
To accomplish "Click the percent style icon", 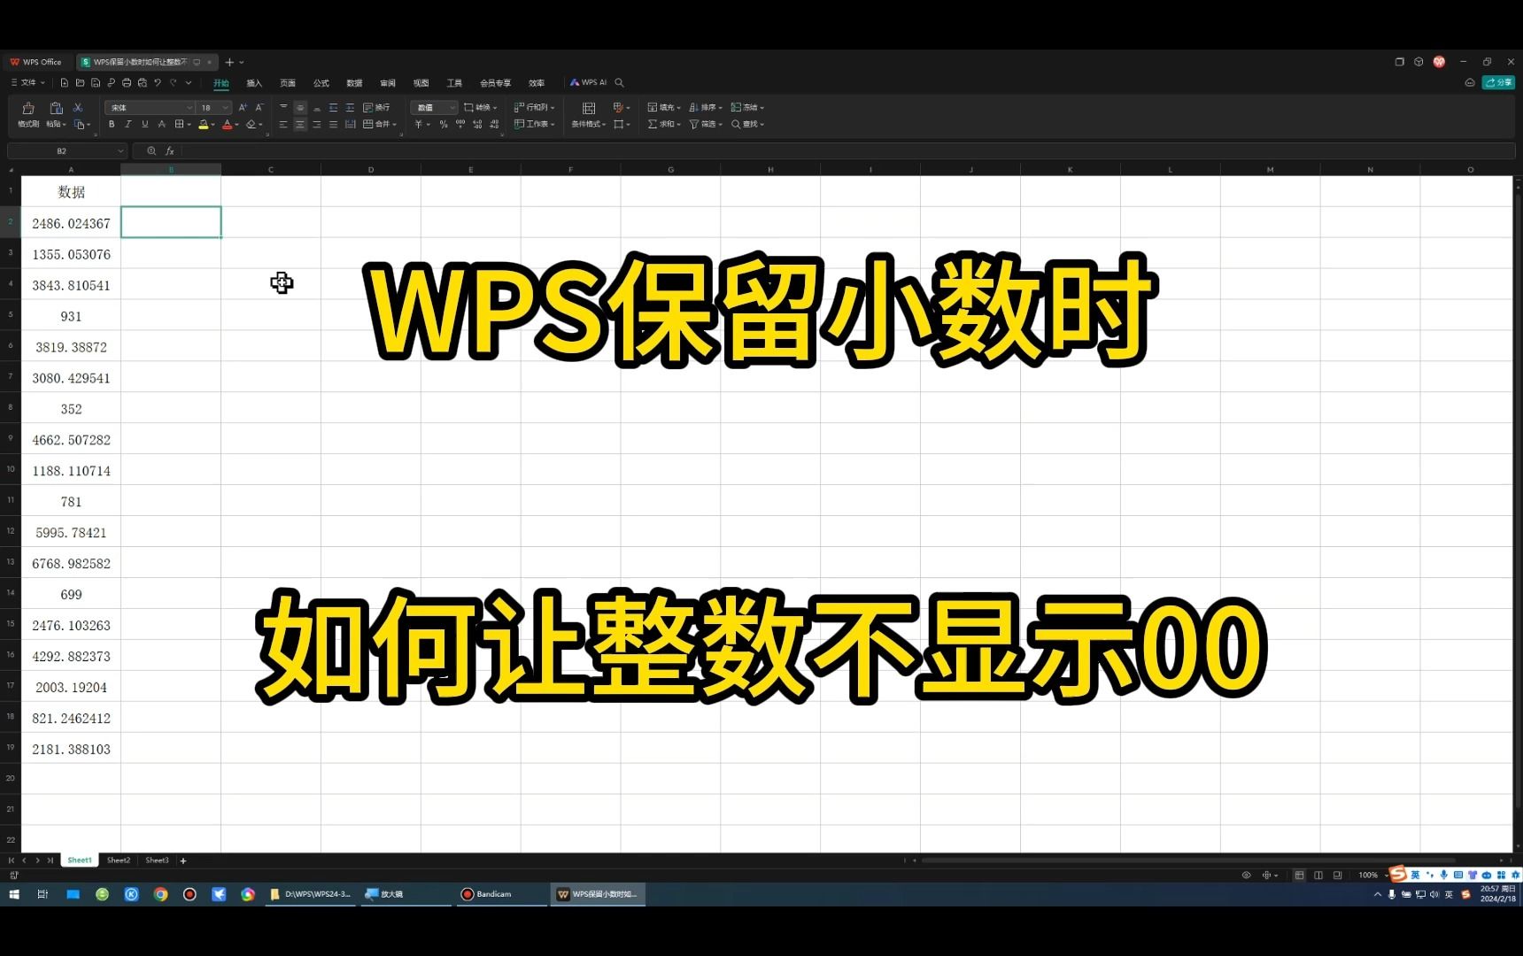I will 443,125.
